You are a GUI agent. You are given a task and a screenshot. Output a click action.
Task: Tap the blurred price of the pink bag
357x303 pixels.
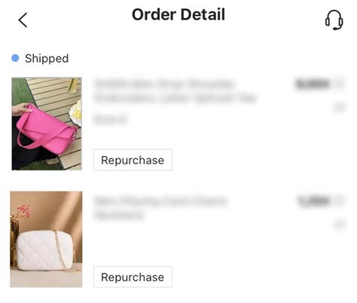[313, 84]
